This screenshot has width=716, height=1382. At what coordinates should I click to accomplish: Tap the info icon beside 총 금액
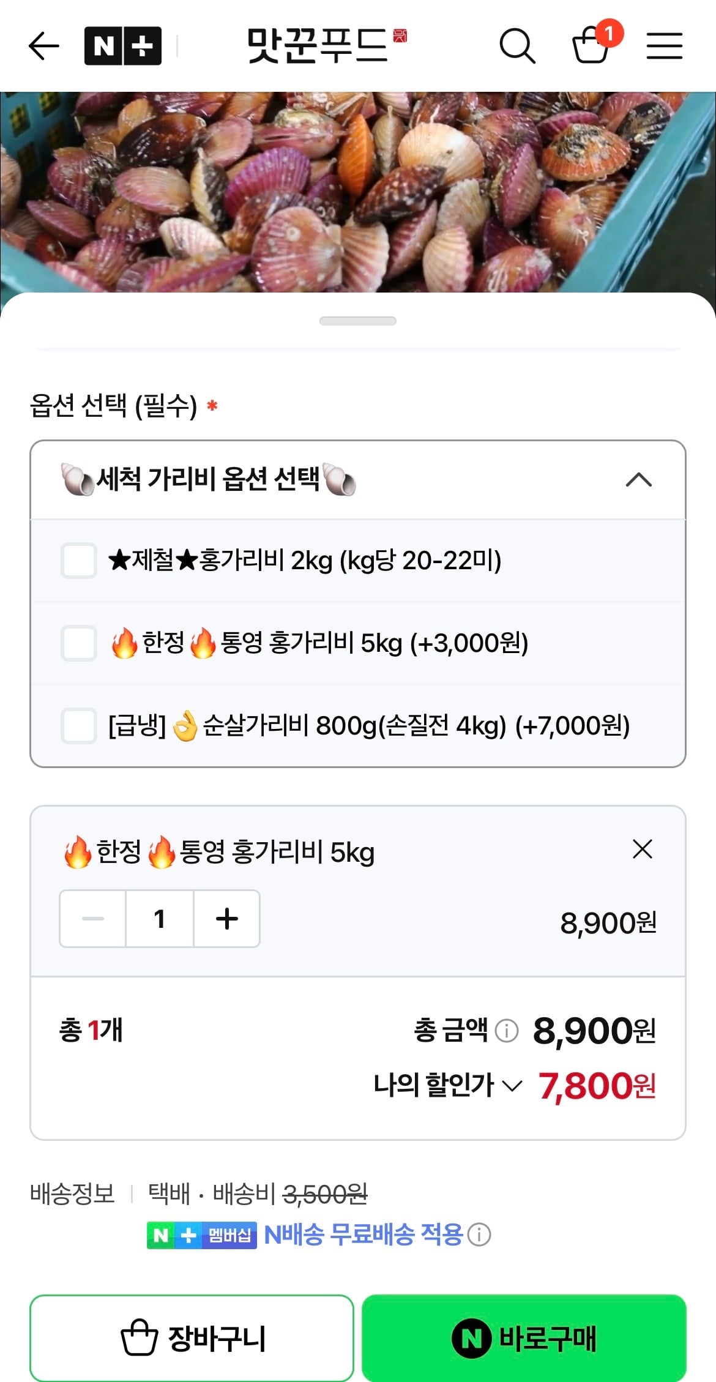pos(506,1031)
